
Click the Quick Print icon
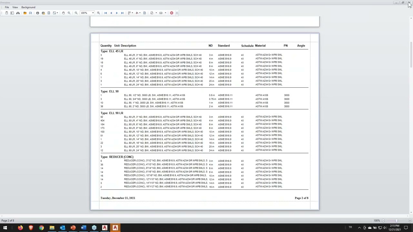click(x=43, y=13)
